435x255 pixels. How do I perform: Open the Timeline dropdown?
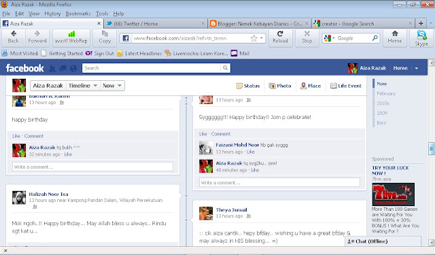pos(83,86)
